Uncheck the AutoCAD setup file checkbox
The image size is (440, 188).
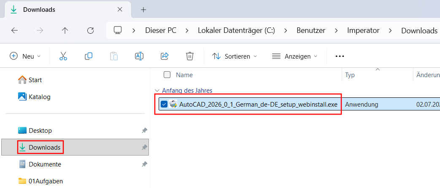(164, 104)
